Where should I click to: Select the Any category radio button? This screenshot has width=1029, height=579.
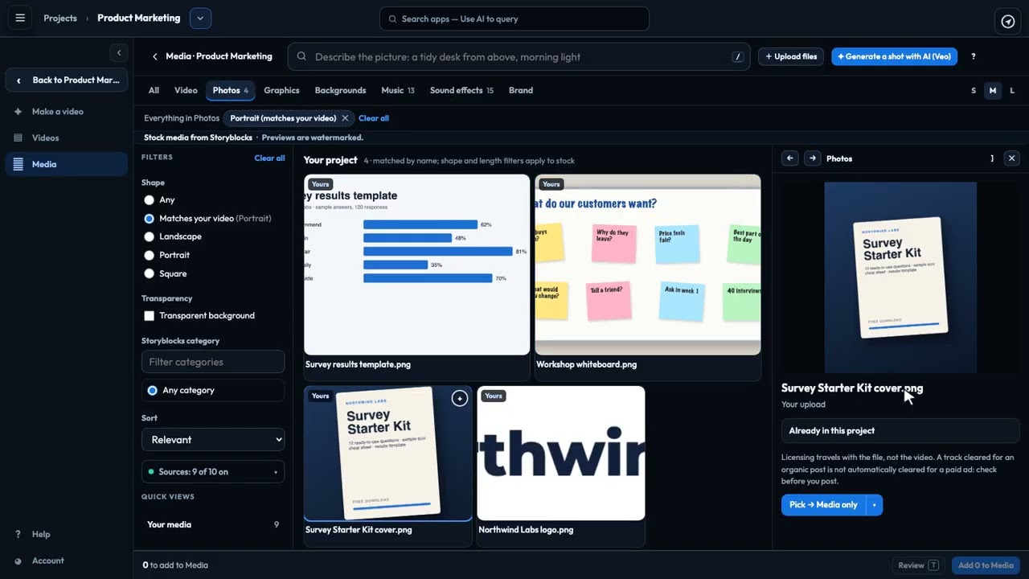point(152,390)
